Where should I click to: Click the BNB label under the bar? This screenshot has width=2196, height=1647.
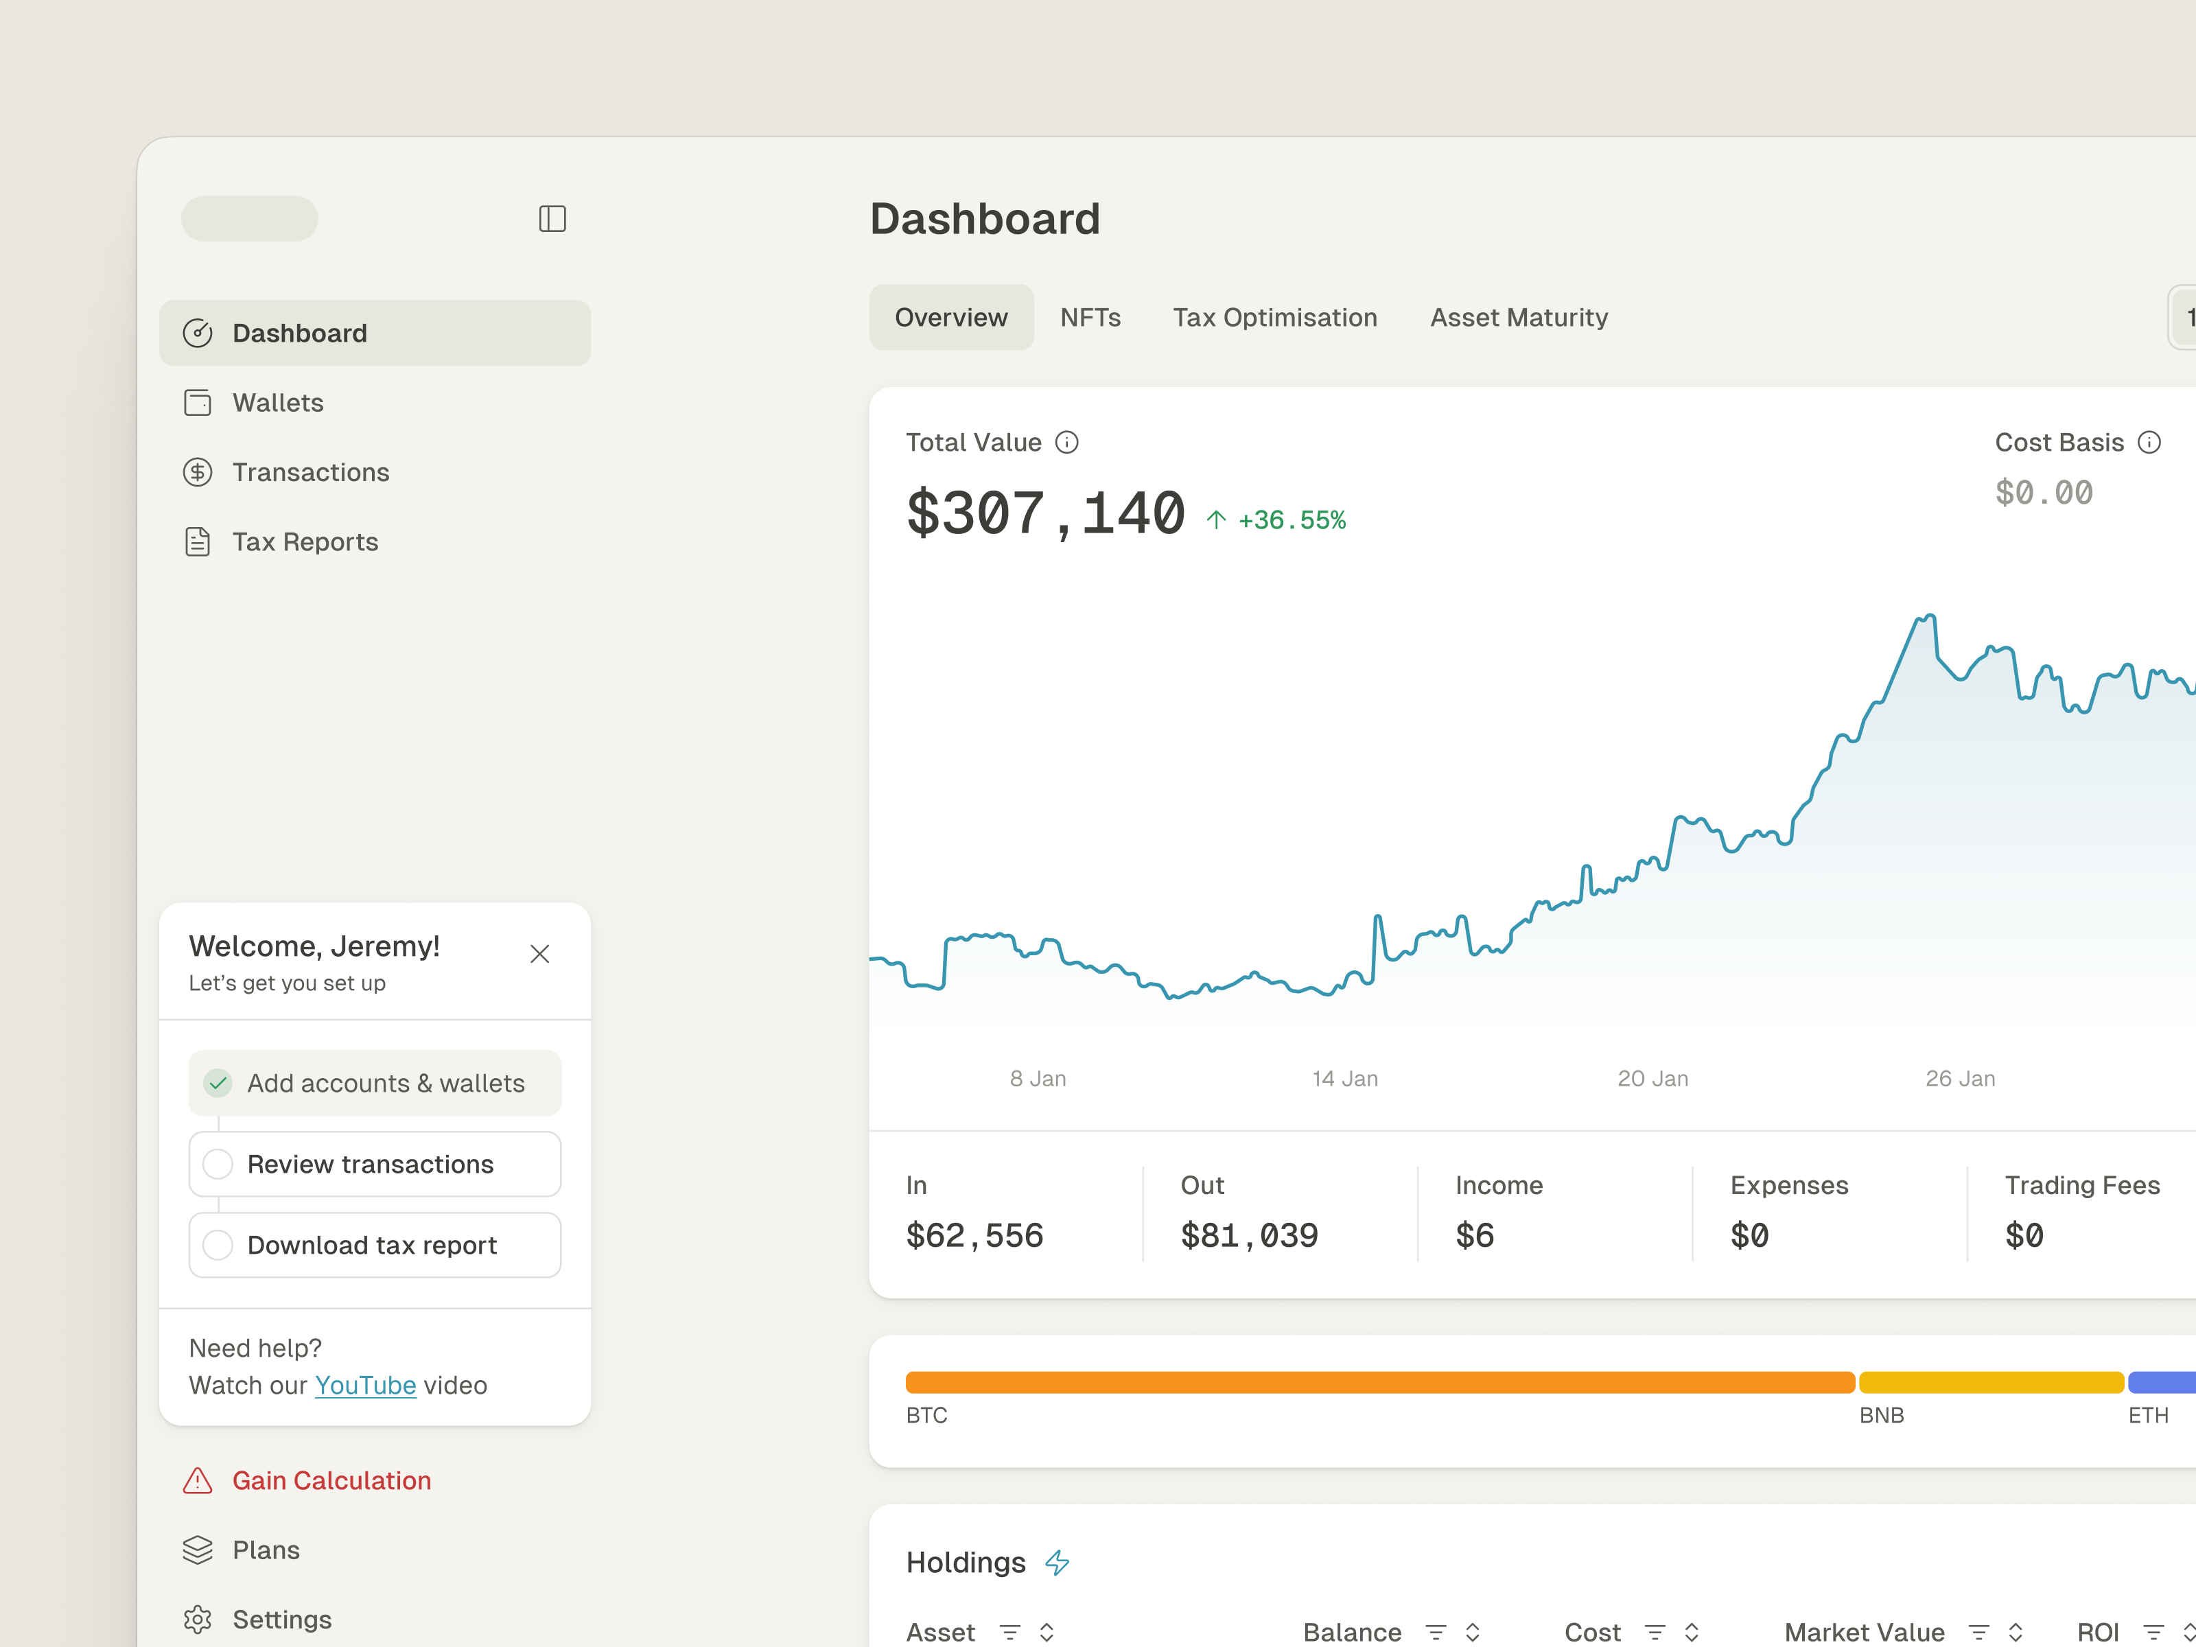coord(1881,1414)
